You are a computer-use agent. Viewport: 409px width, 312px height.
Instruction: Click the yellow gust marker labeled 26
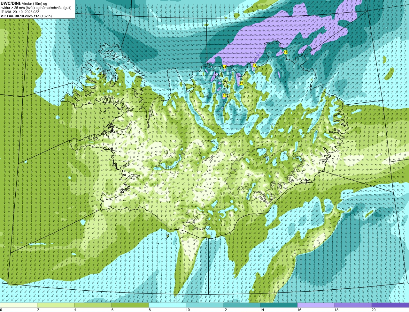(286, 52)
